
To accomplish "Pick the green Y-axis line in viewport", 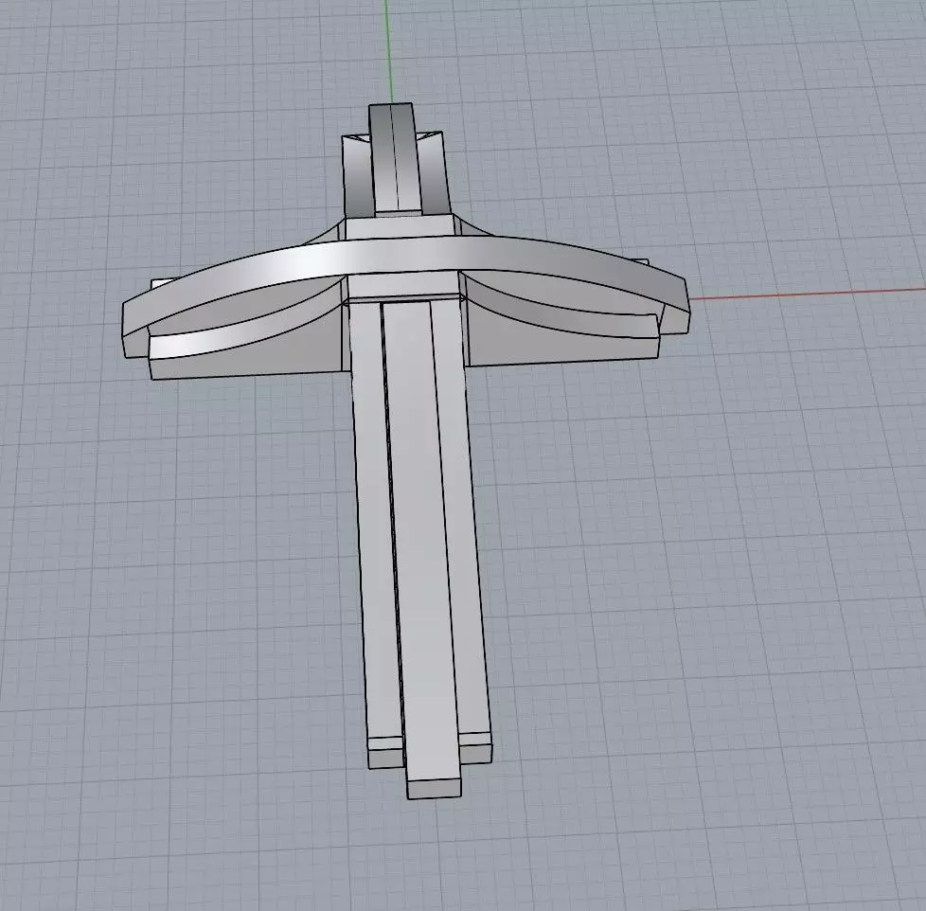I will 389,52.
